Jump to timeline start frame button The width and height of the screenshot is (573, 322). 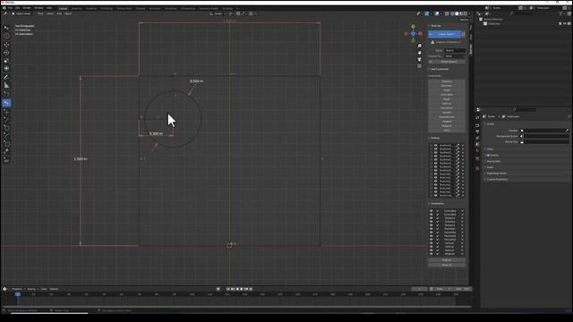click(x=228, y=289)
